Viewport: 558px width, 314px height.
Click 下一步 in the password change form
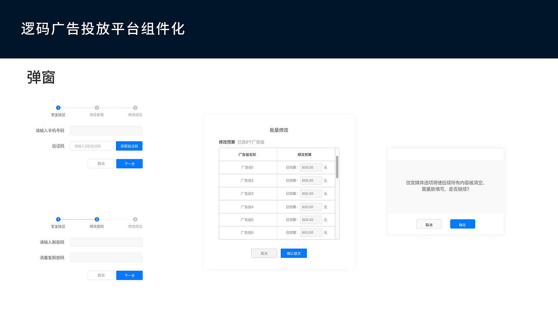tap(129, 275)
